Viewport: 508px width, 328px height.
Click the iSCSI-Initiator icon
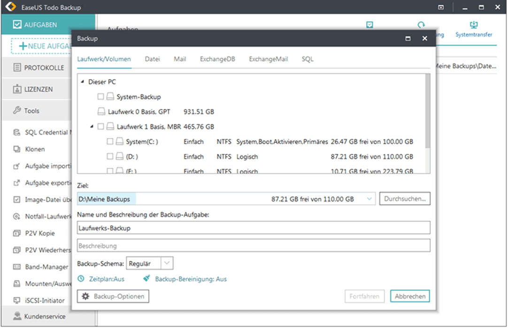tap(16, 300)
